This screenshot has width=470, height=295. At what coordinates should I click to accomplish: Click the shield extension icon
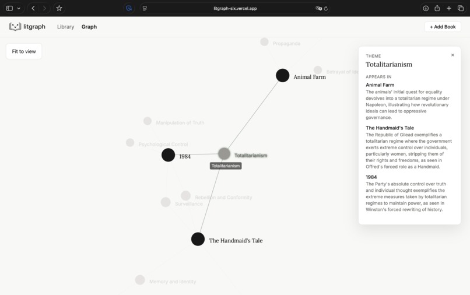129,8
